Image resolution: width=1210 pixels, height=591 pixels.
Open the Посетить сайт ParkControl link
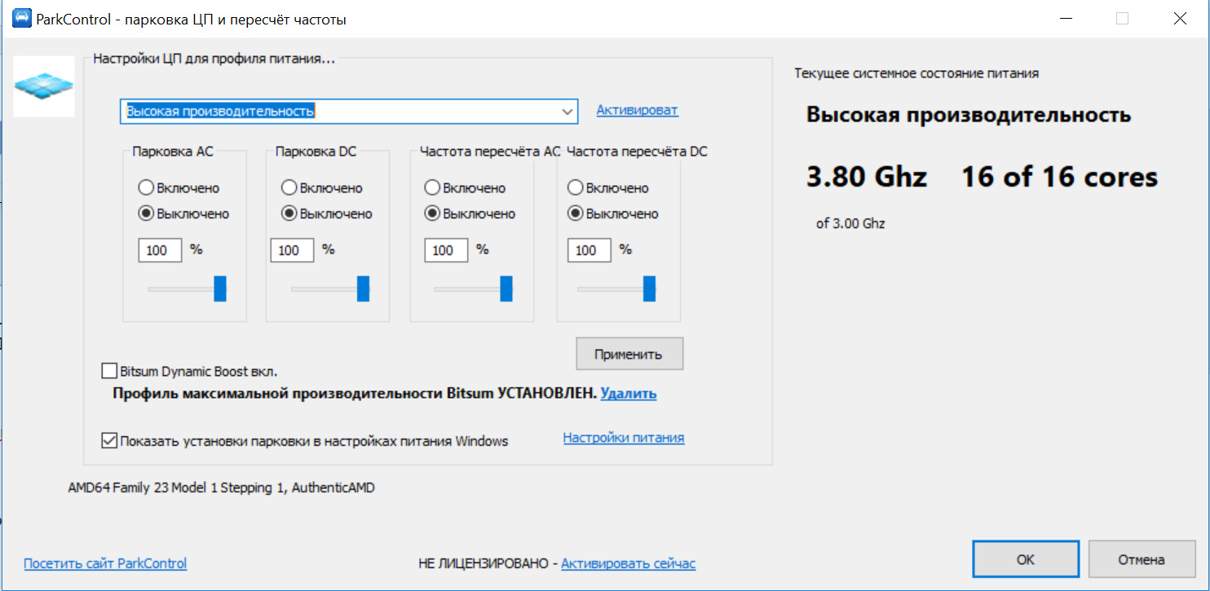click(x=105, y=562)
